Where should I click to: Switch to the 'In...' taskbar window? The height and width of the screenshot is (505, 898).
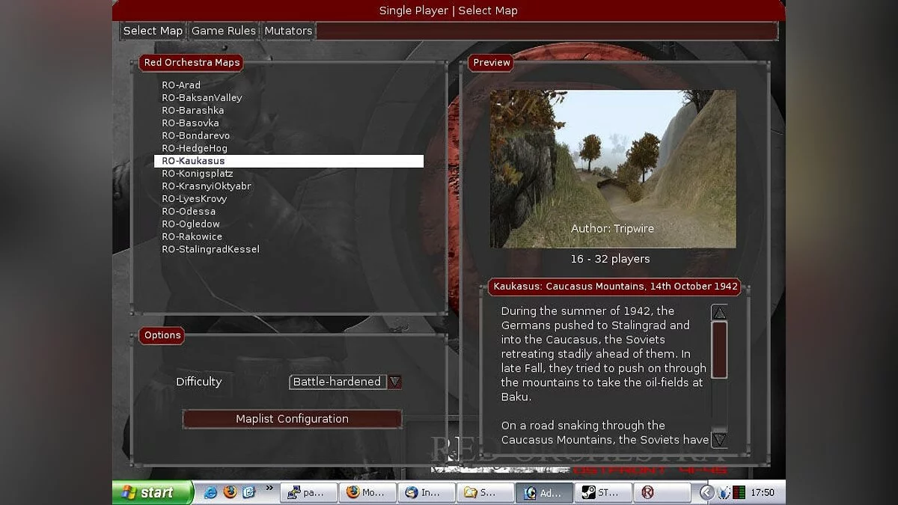(427, 492)
